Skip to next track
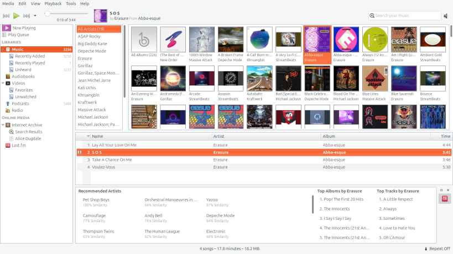 (x=27, y=15)
